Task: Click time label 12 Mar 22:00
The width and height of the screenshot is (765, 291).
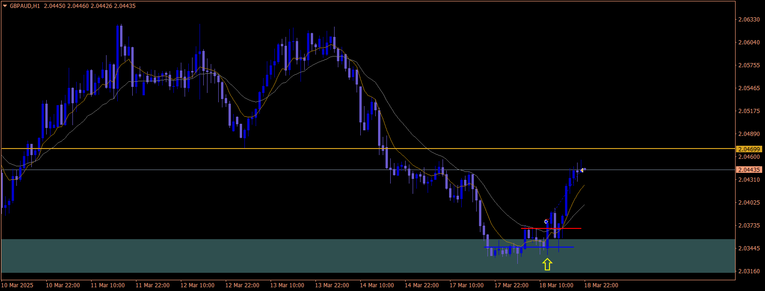Action: pyautogui.click(x=243, y=285)
